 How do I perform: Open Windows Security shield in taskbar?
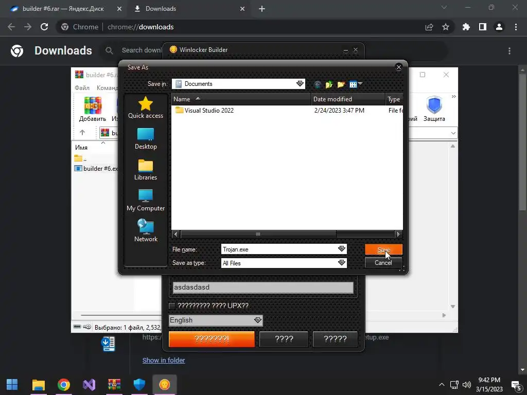point(139,385)
